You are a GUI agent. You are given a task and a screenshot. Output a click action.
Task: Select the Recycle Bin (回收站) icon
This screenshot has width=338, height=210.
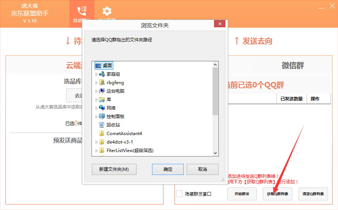click(x=102, y=125)
